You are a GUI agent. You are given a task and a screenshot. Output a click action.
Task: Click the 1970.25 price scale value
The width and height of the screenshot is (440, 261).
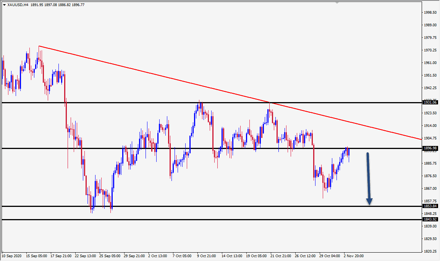coord(430,50)
